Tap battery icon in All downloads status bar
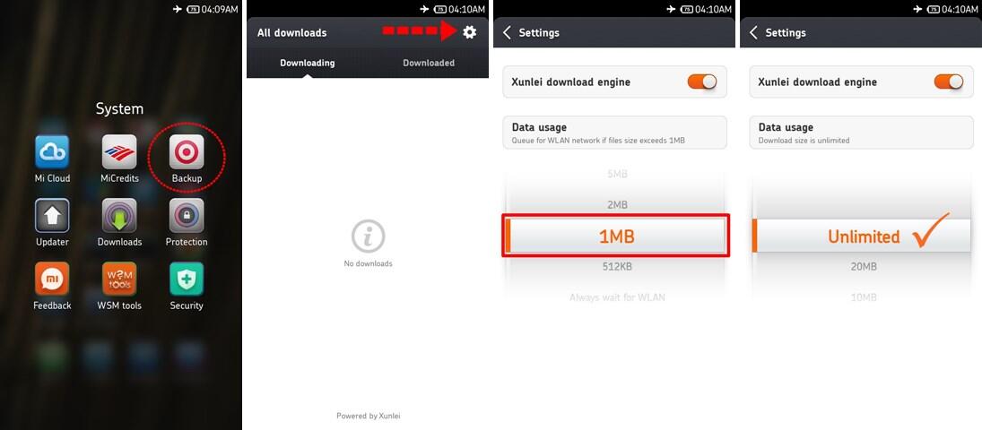Viewport: 982px width, 430px height. click(x=440, y=9)
